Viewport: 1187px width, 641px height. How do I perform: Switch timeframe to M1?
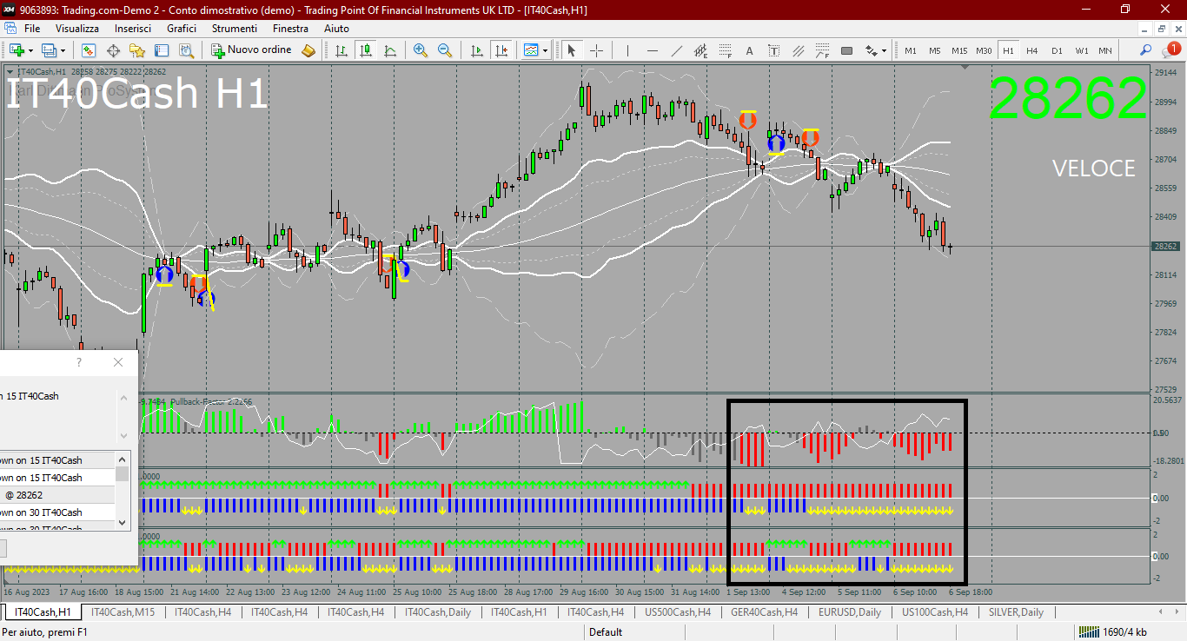pyautogui.click(x=911, y=50)
